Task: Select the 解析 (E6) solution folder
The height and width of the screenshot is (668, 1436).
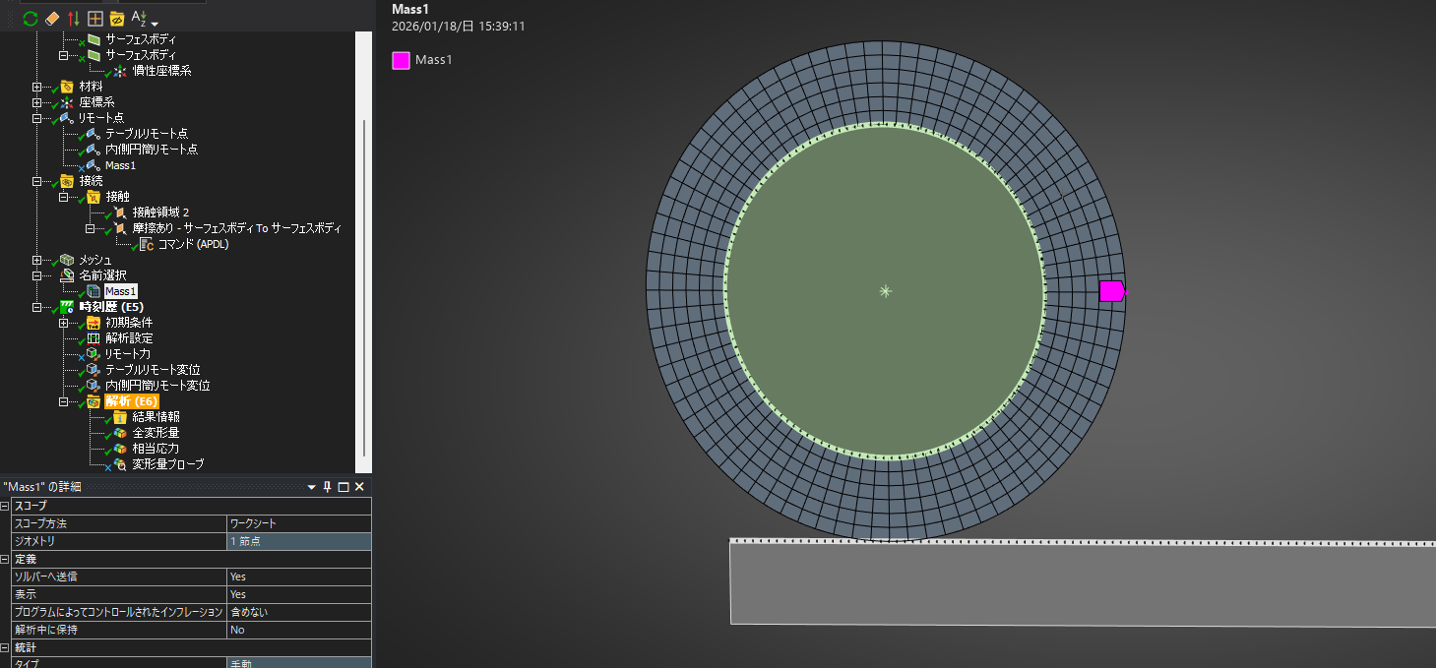Action: click(x=132, y=401)
